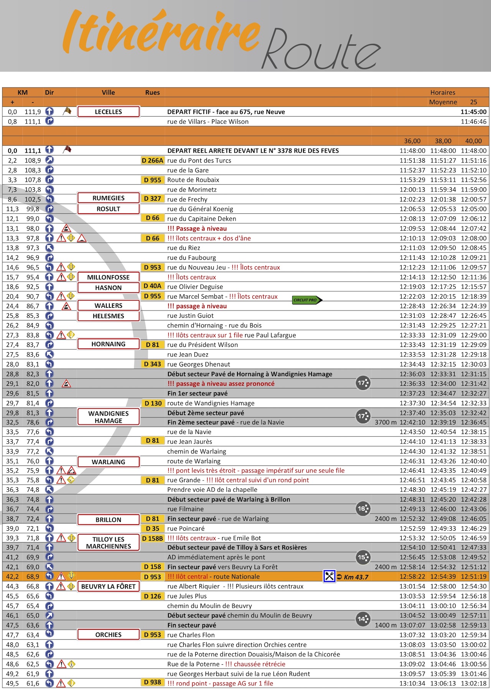Select the RUMEGIES town box
Image resolution: width=491 pixels, height=690 pixels.
[x=109, y=198]
